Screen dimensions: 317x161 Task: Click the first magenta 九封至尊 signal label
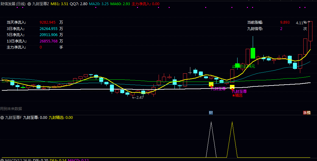click(x=218, y=89)
